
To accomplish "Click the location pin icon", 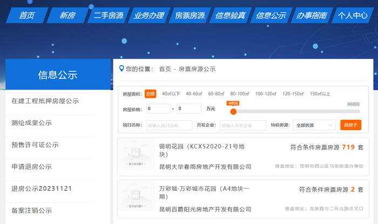I will click(x=122, y=69).
